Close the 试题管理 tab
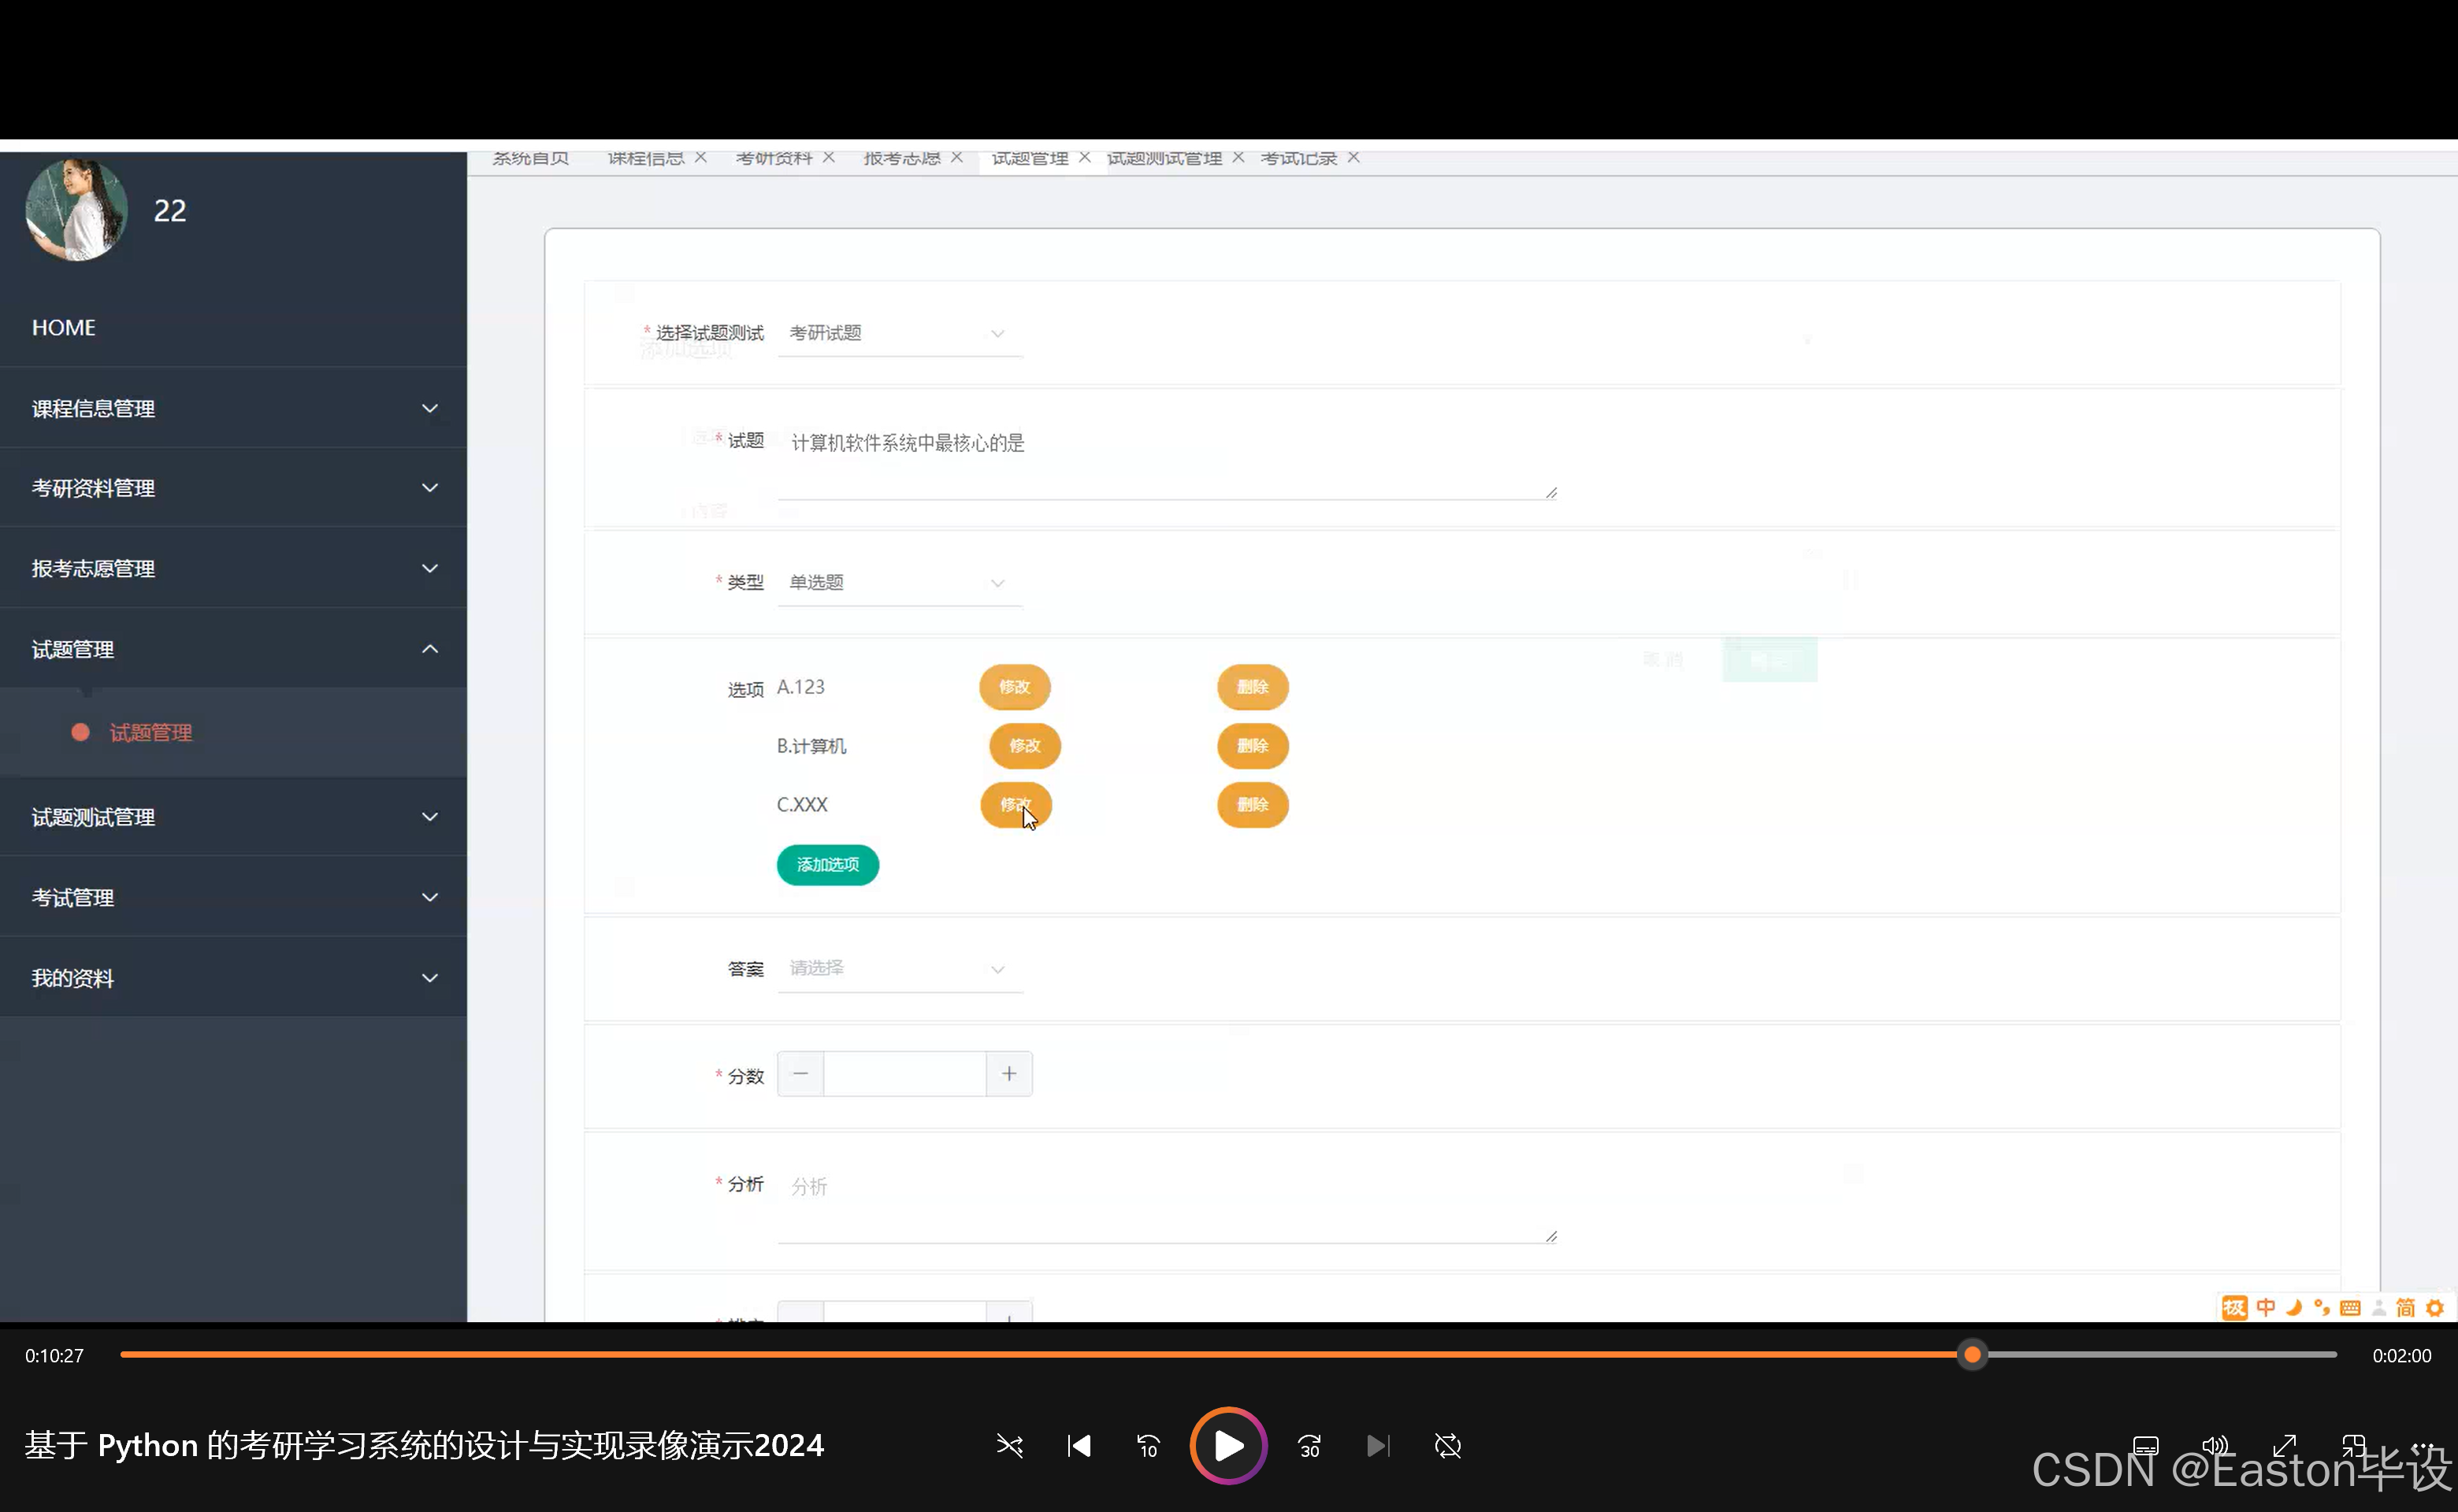 (x=1085, y=158)
